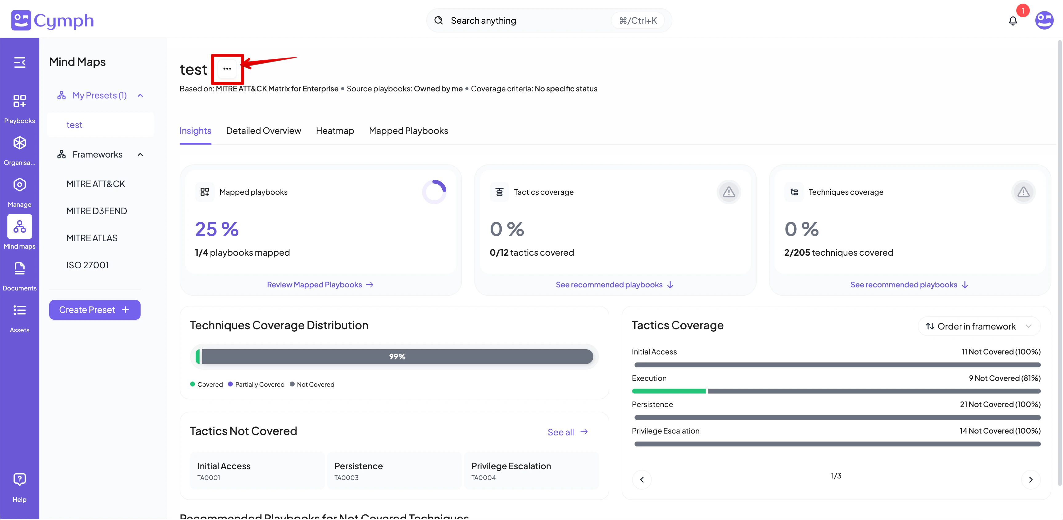Click the search magnifier icon

(x=438, y=20)
